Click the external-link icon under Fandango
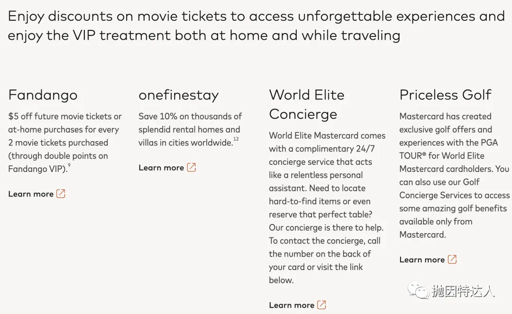This screenshot has height=314, width=512. 61,194
